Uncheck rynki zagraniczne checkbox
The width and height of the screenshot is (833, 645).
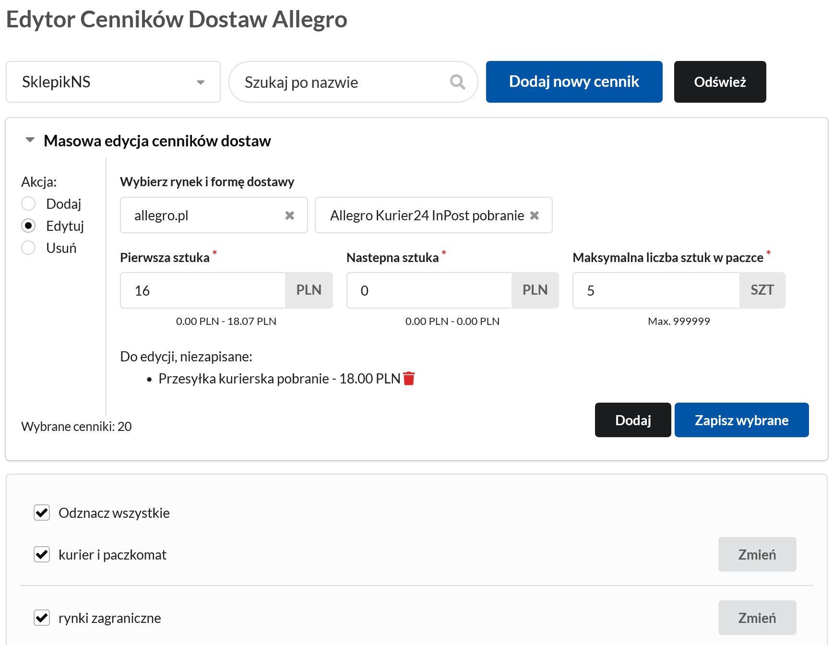42,618
